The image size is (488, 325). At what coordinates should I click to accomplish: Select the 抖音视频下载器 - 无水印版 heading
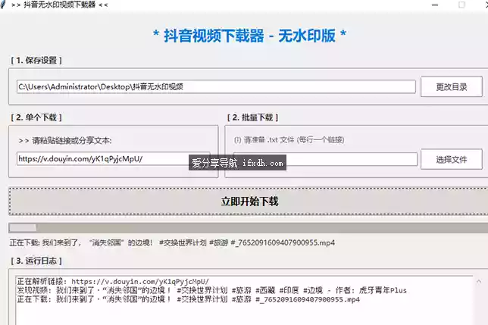pyautogui.click(x=249, y=36)
